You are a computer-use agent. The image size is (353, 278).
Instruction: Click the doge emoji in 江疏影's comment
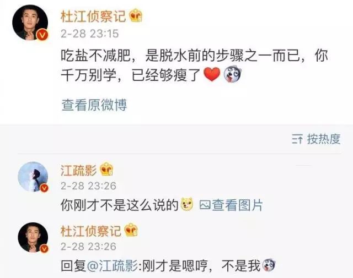coord(188,204)
